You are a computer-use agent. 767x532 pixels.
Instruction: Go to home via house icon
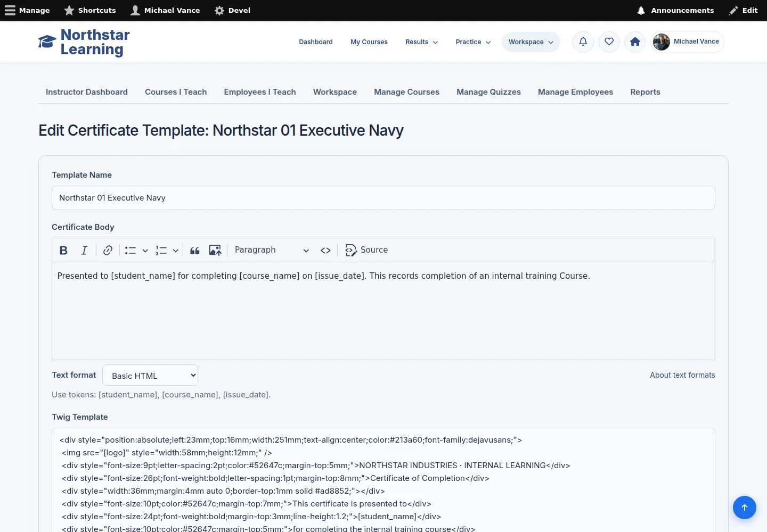click(635, 42)
